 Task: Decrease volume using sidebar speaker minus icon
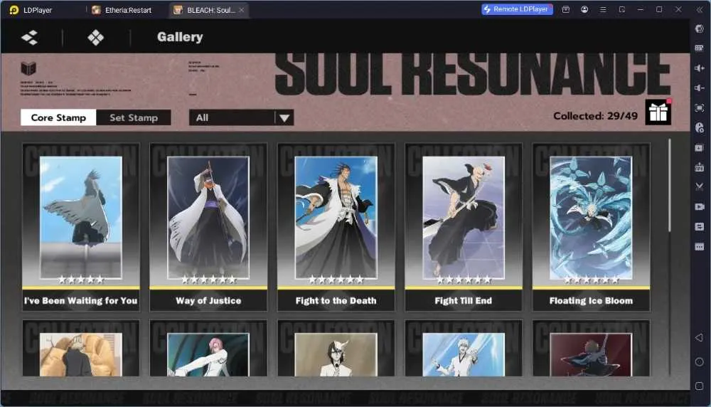[x=699, y=88]
